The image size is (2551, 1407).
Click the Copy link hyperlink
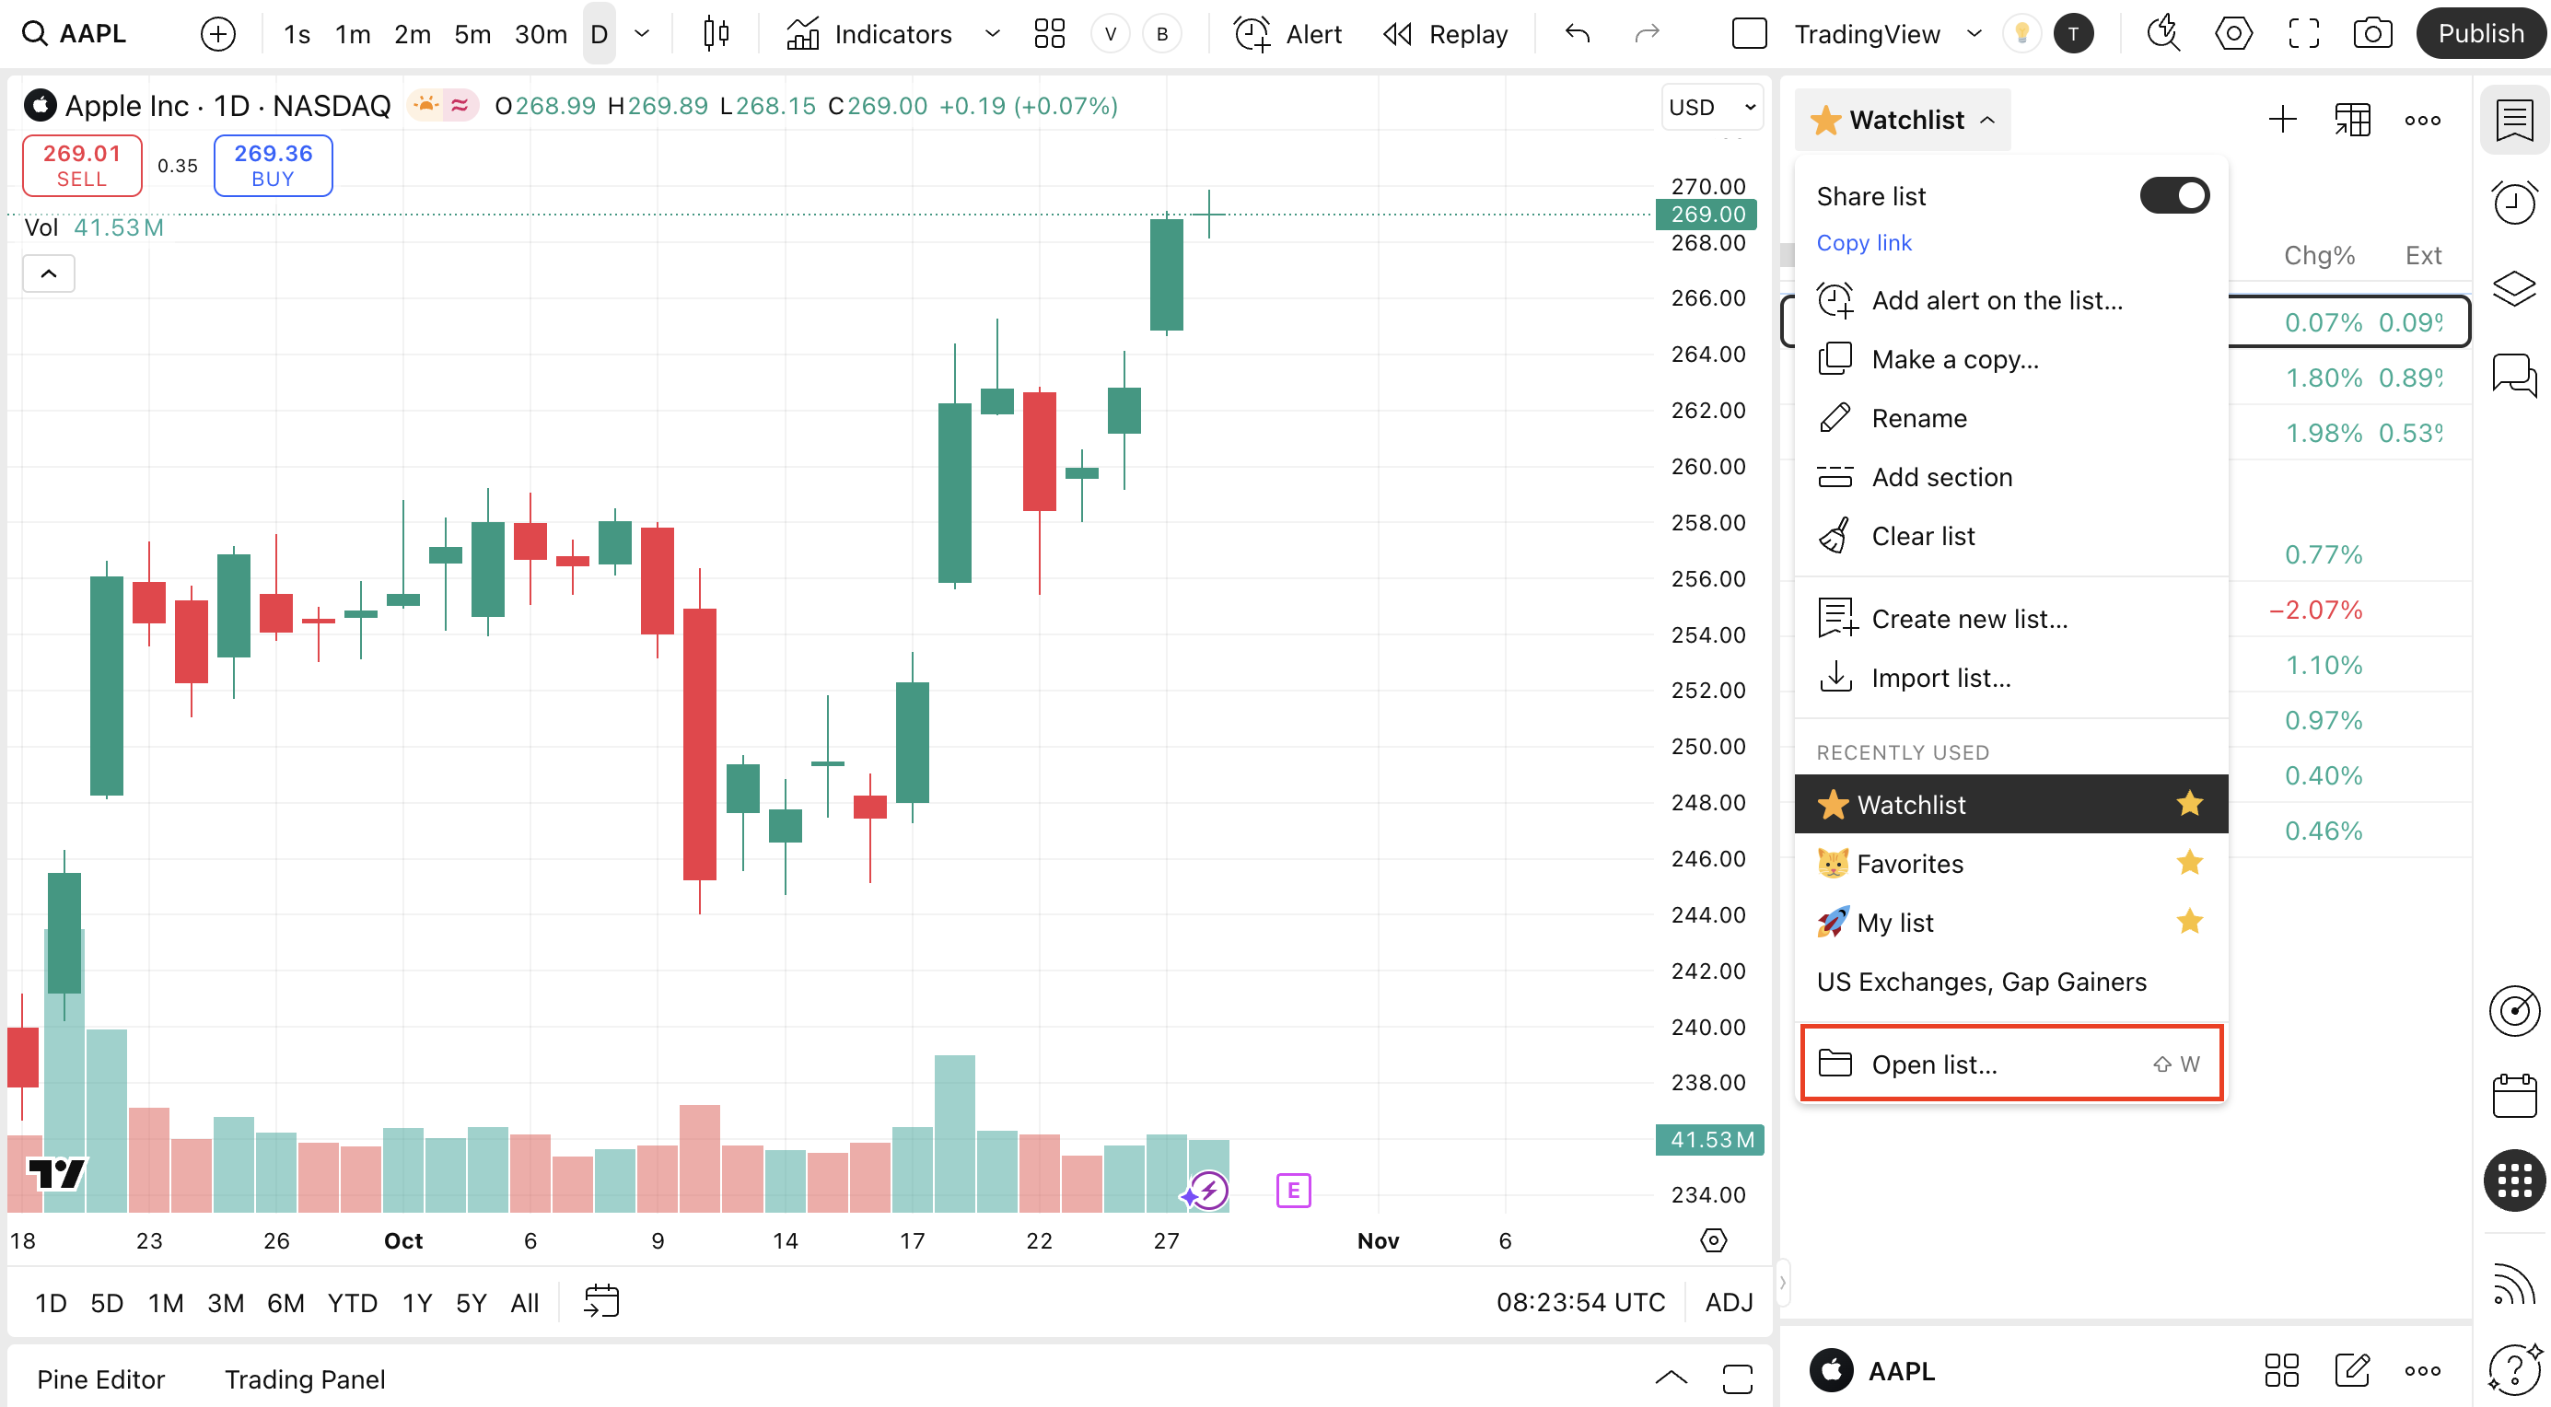point(1864,242)
